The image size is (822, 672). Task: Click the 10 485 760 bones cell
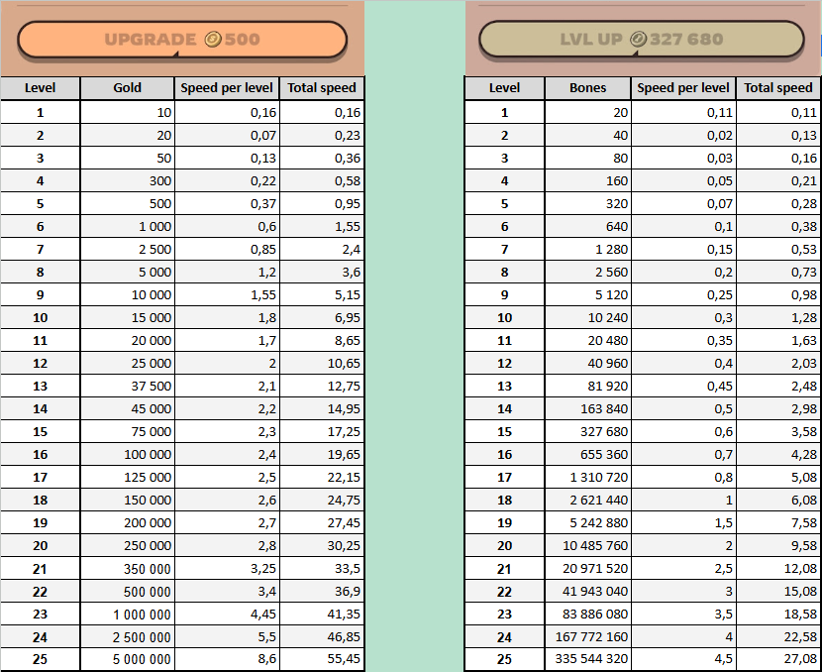[x=588, y=545]
